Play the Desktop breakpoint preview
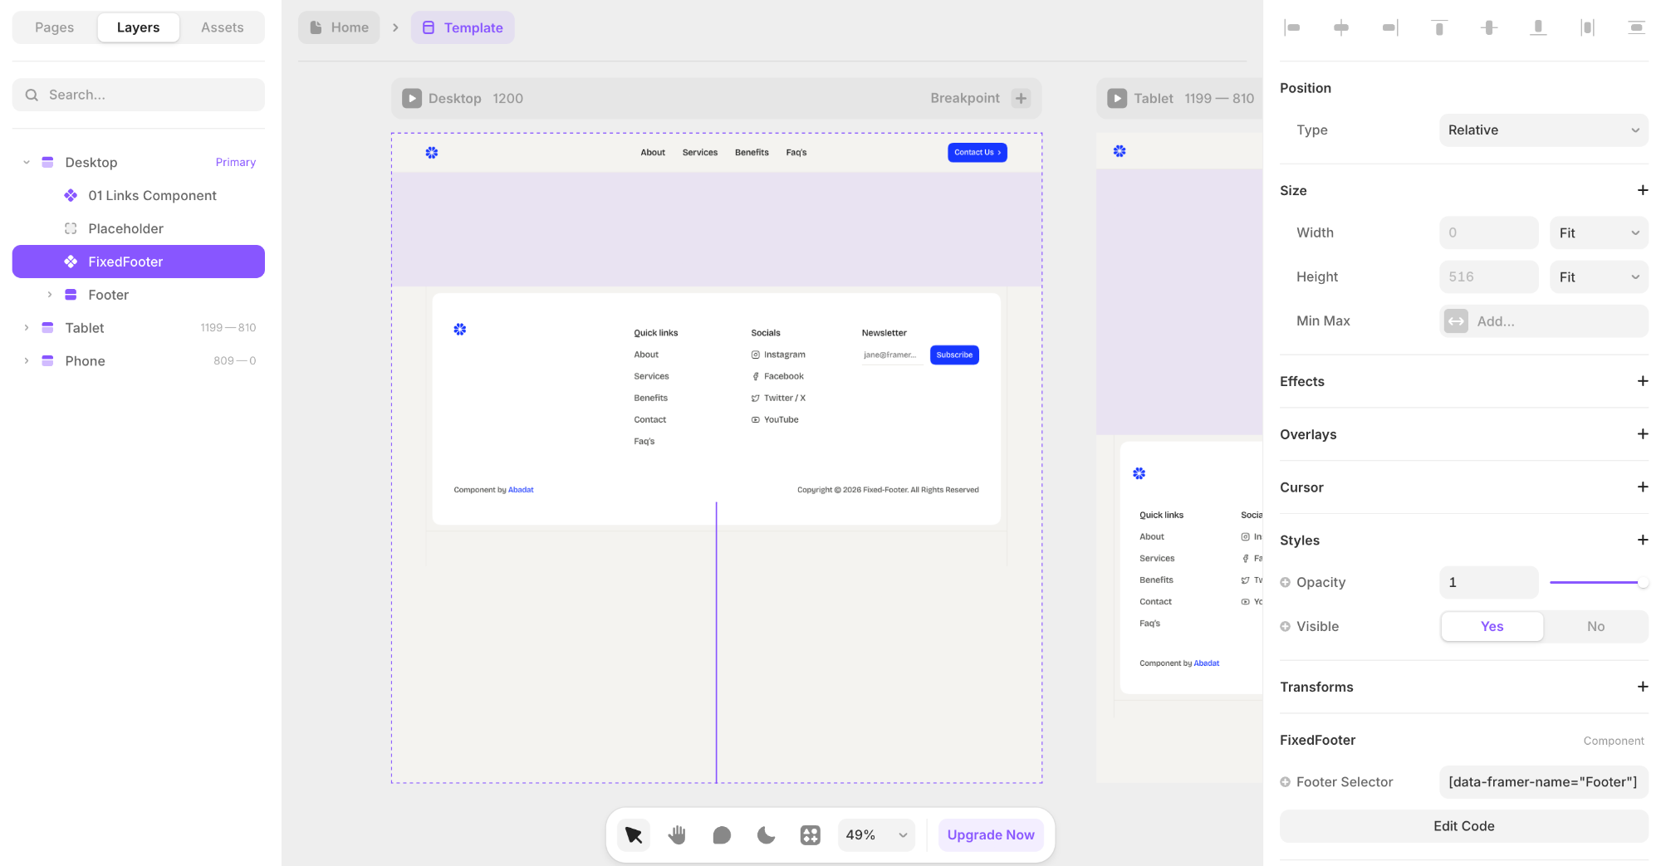The height and width of the screenshot is (866, 1661). 412,98
